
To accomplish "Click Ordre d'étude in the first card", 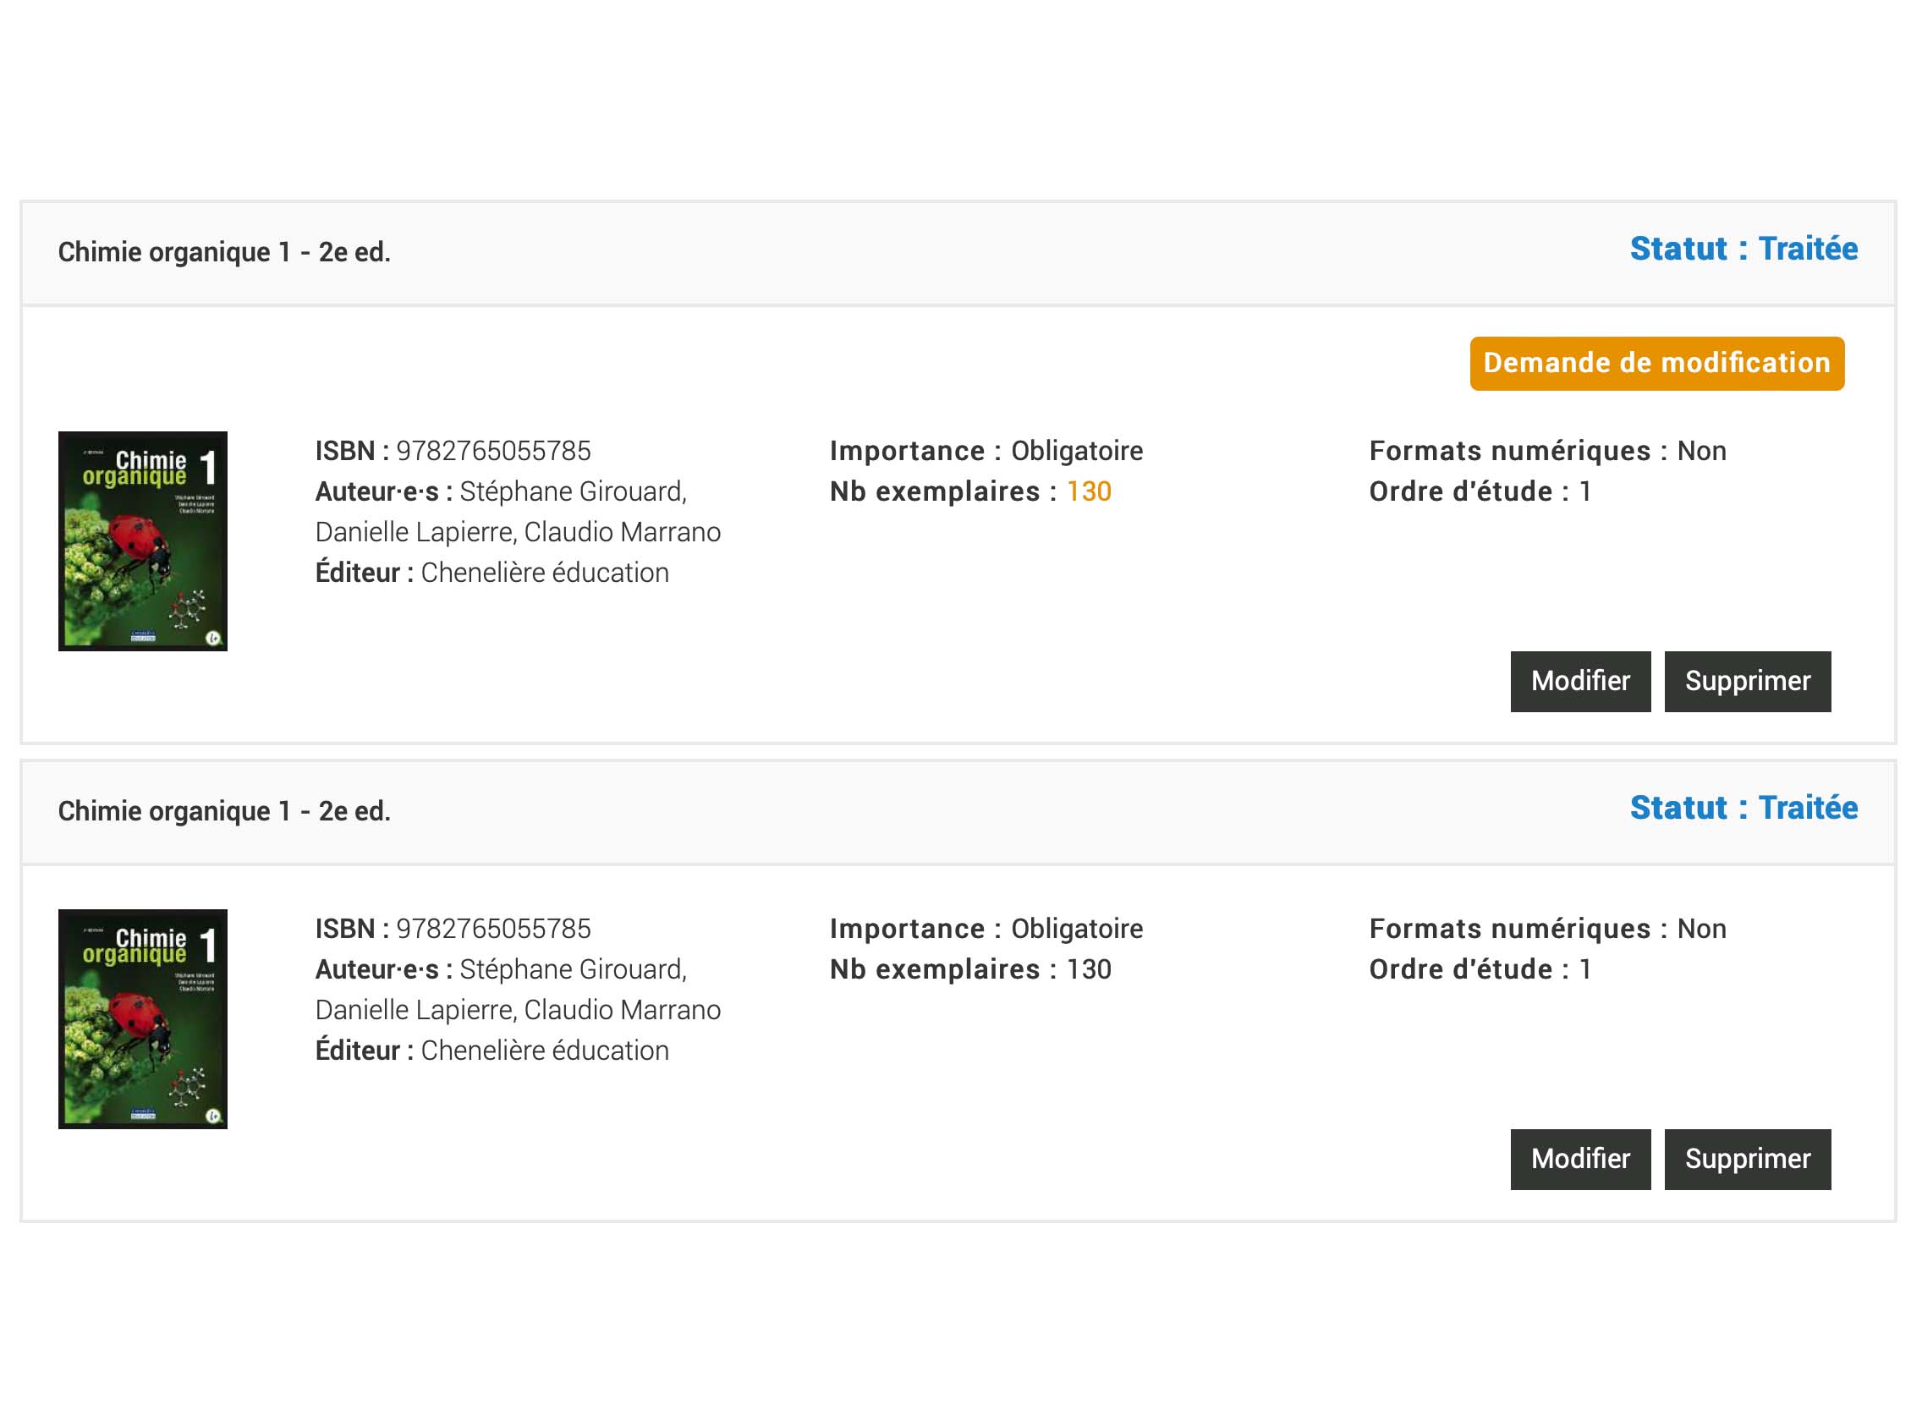I will point(1480,491).
